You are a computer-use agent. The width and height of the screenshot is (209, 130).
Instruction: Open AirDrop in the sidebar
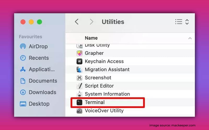point(38,47)
